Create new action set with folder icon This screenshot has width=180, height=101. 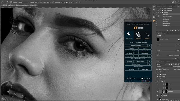[175, 31]
